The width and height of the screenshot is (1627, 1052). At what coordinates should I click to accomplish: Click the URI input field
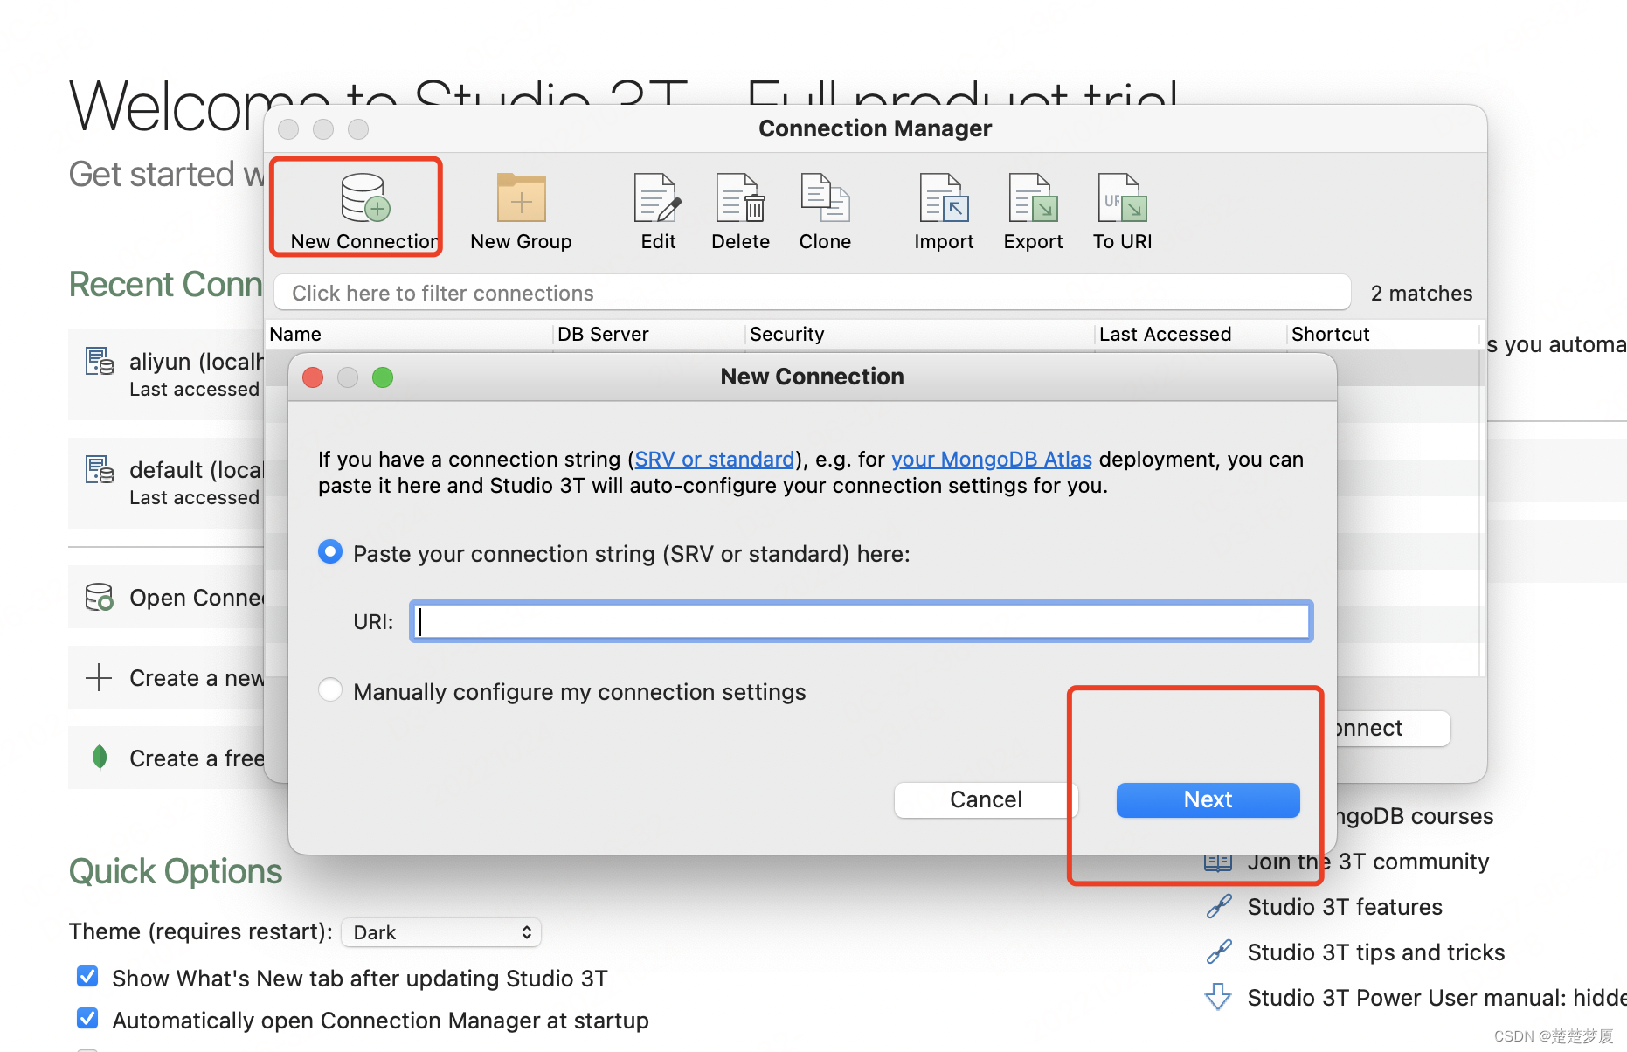(862, 621)
